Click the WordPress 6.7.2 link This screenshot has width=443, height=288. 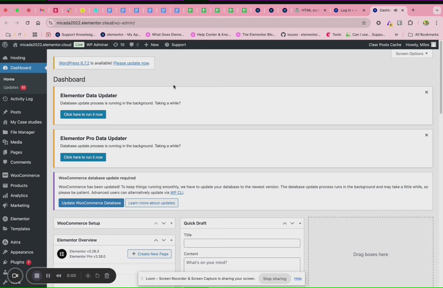(74, 63)
